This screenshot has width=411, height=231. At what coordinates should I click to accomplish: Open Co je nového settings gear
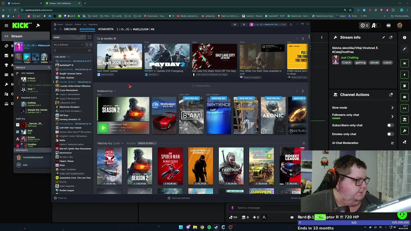[115, 39]
